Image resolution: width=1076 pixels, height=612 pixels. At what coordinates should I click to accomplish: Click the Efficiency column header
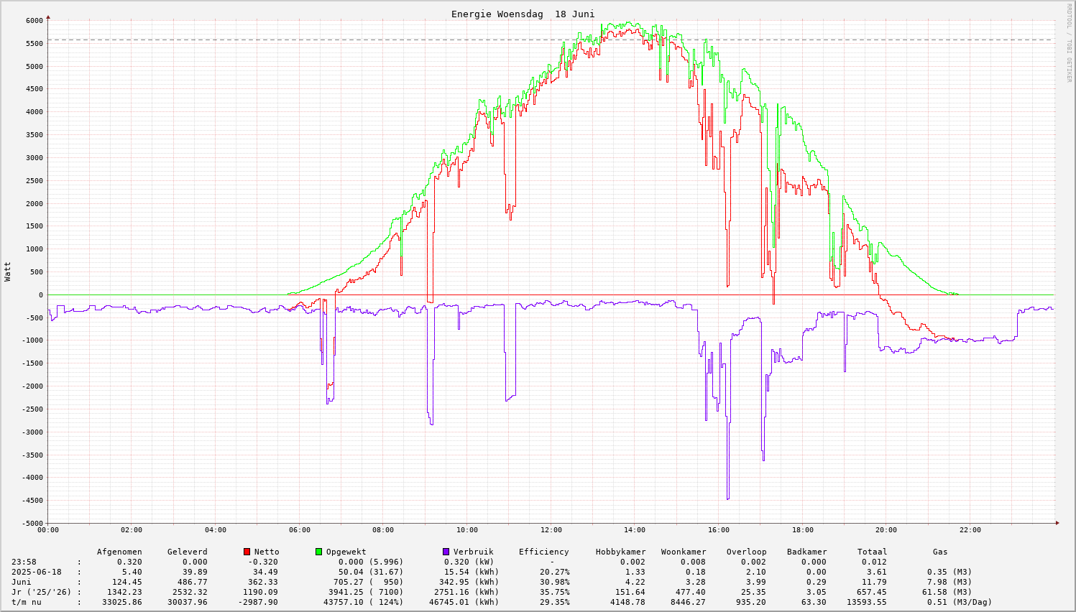click(x=543, y=552)
